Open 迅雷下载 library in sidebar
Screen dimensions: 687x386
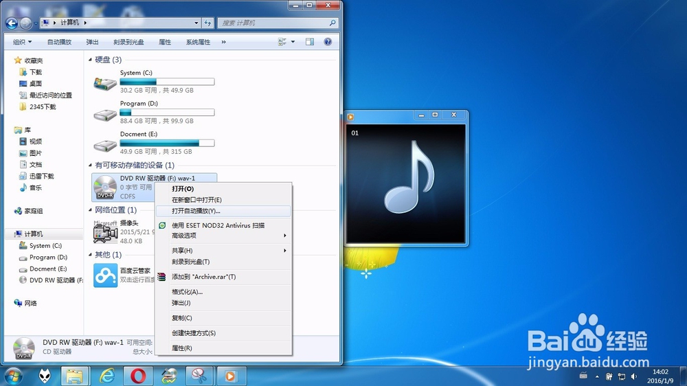[x=41, y=176]
